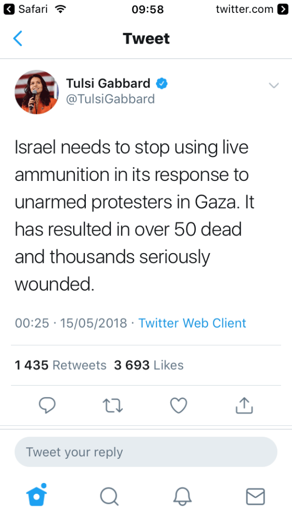Open Tulsi Gabbard's profile picture

(36, 93)
